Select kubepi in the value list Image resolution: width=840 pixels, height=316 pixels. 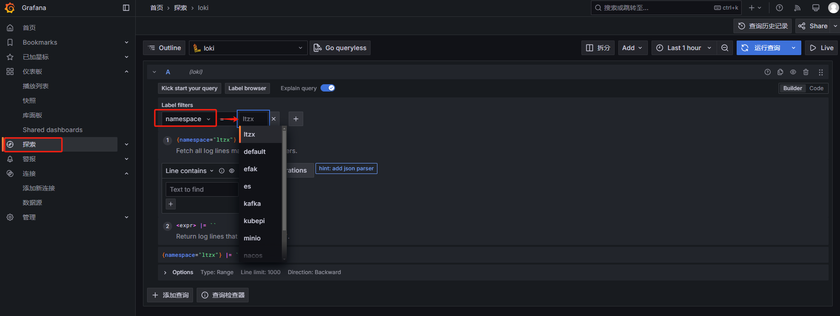point(261,221)
